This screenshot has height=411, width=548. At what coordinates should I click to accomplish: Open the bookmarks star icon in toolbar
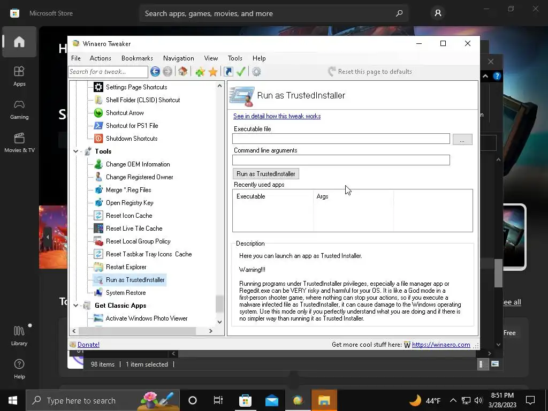click(x=213, y=72)
